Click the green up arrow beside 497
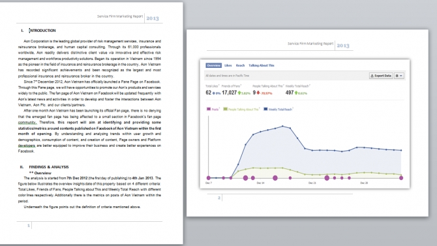 coord(296,93)
